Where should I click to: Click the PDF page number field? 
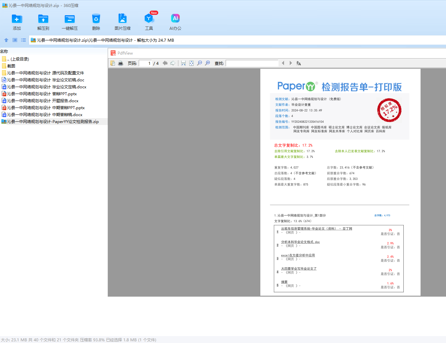coord(145,63)
